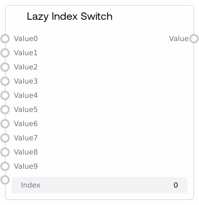
Task: Select the Value2 input connector dot
Action: [5, 67]
